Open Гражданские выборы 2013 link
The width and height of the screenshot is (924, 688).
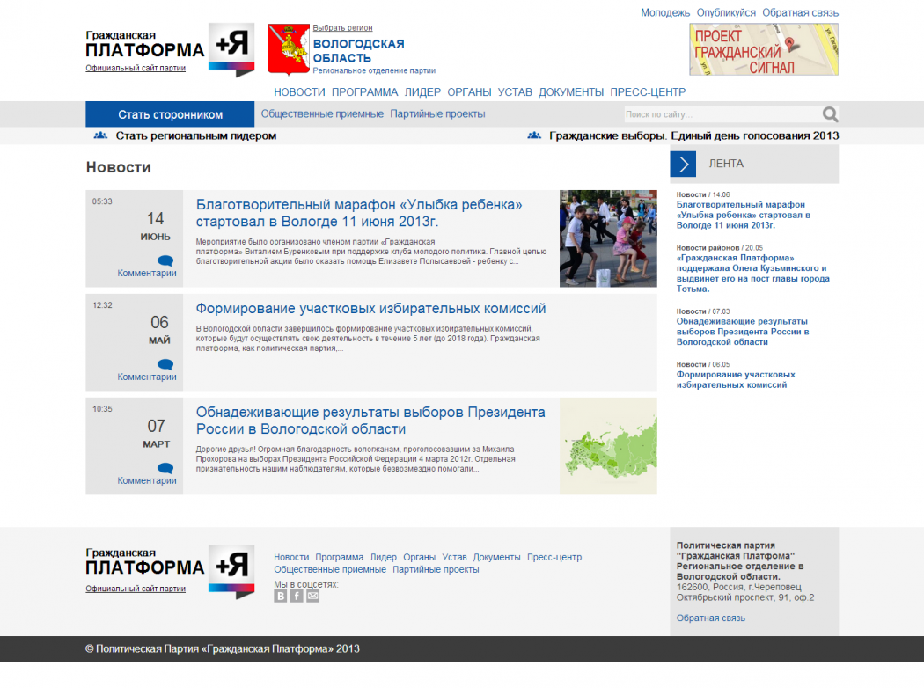(693, 135)
